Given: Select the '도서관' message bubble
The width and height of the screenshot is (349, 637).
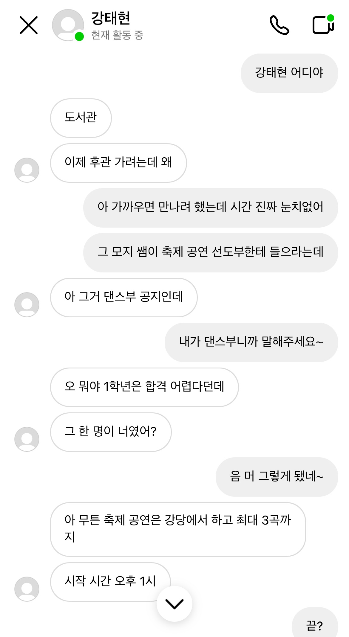Looking at the screenshot, I should 81,118.
